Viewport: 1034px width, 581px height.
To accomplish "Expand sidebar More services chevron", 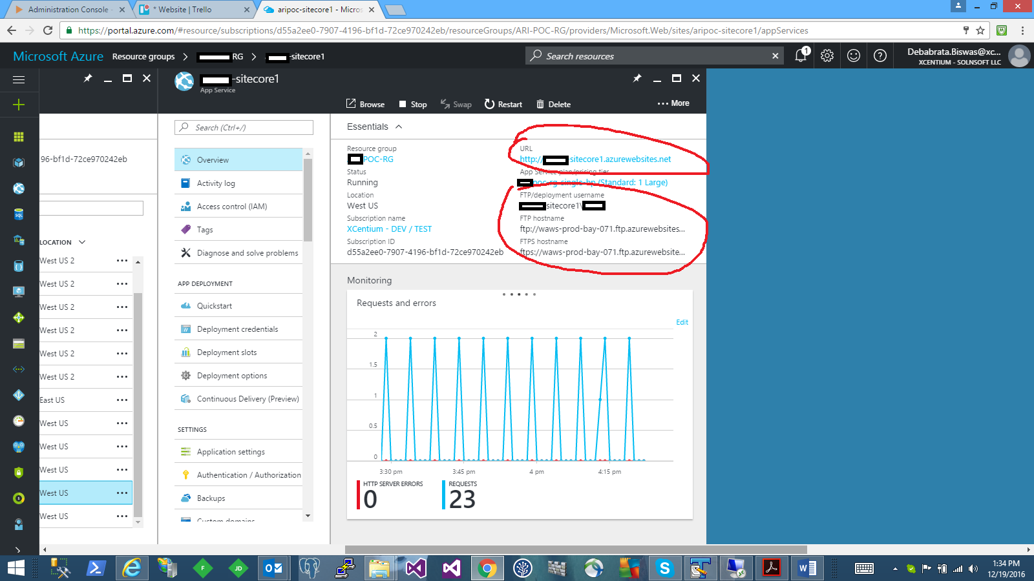I will point(17,550).
